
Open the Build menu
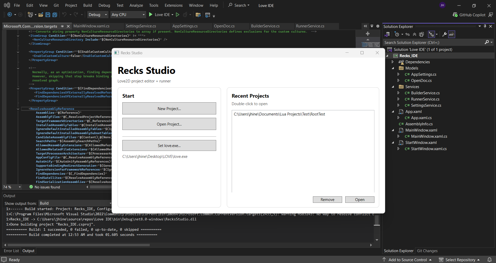tap(87, 5)
